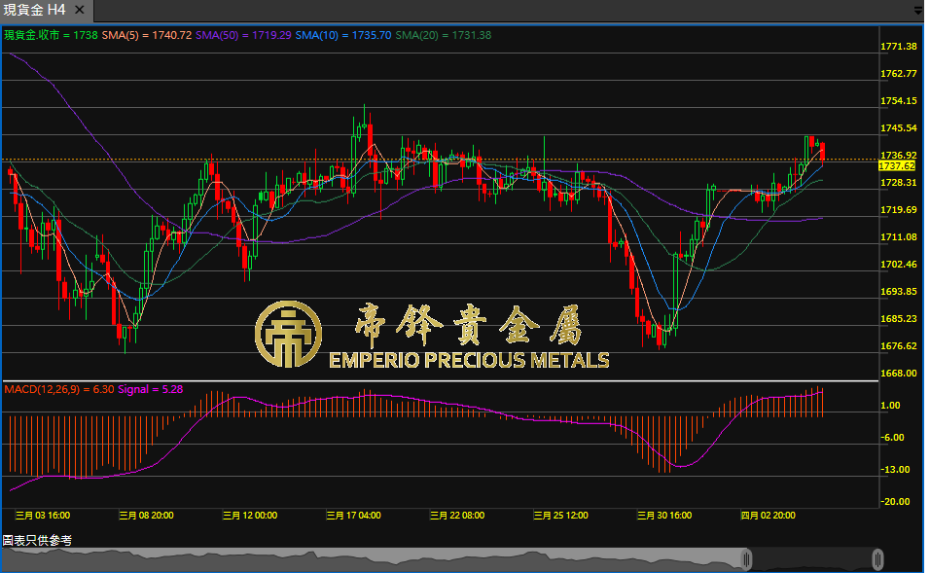Viewport: 930px width, 573px height.
Task: Click the 三月 25 12:00 time axis label
Action: click(560, 516)
